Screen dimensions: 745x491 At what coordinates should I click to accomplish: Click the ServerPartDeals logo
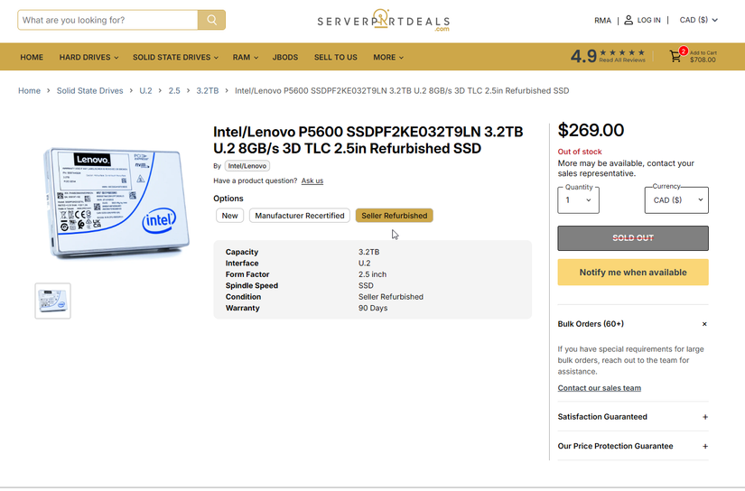pyautogui.click(x=383, y=21)
